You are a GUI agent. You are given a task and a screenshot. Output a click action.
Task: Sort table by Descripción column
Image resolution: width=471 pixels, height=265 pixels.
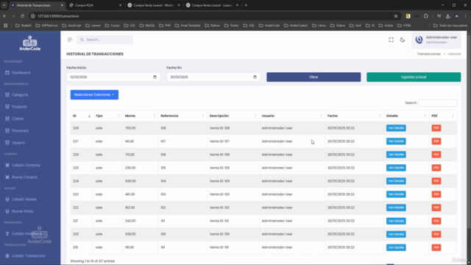(x=233, y=116)
